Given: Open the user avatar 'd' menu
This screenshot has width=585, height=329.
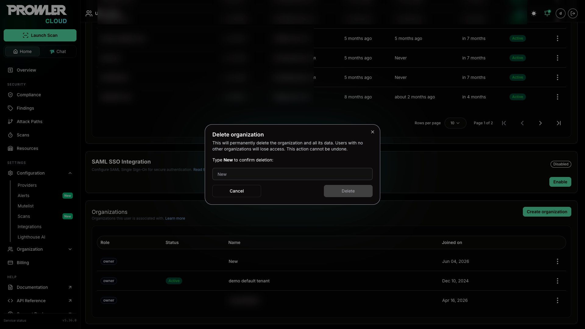Looking at the screenshot, I should 560,13.
